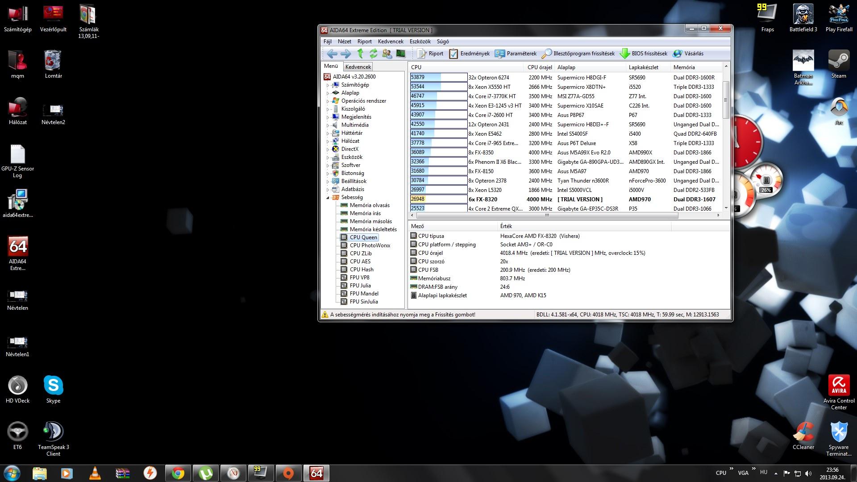Click the Windows Start button
The width and height of the screenshot is (857, 482).
point(12,473)
